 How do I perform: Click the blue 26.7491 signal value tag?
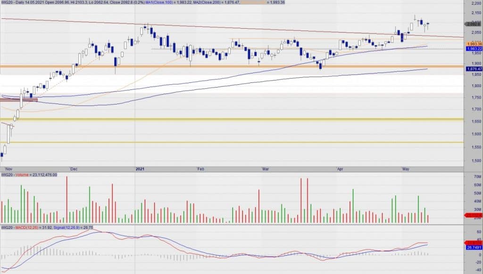tap(474, 248)
